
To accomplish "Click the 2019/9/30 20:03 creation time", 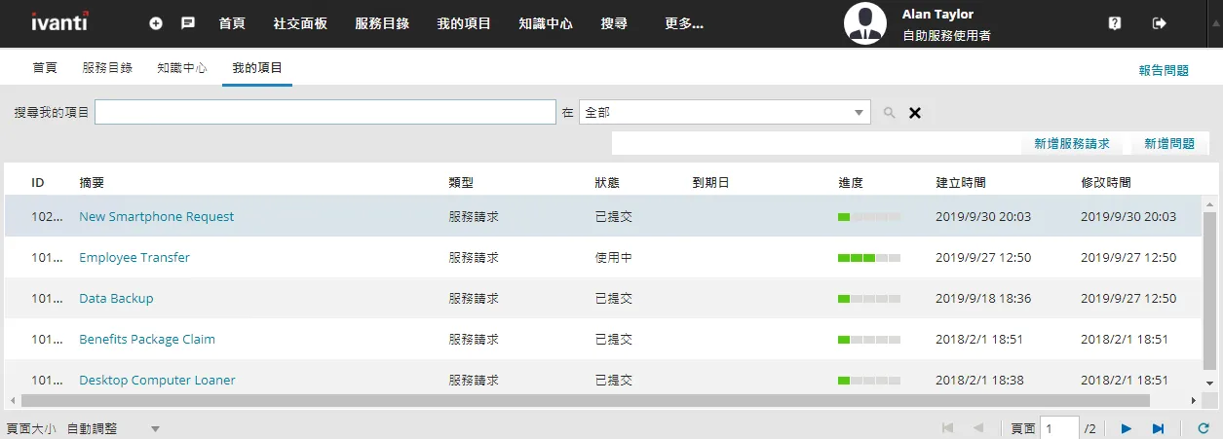I will click(983, 217).
